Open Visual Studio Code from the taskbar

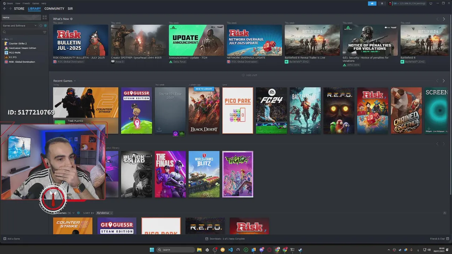pyautogui.click(x=230, y=250)
